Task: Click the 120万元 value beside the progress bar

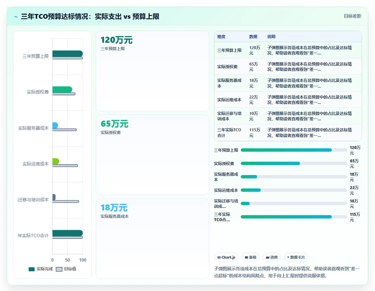Action: (x=355, y=150)
